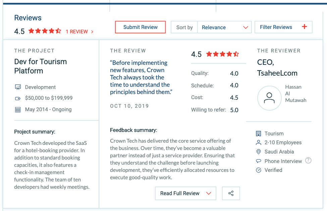Click the Submit Review button
Image resolution: width=327 pixels, height=211 pixels.
point(140,27)
